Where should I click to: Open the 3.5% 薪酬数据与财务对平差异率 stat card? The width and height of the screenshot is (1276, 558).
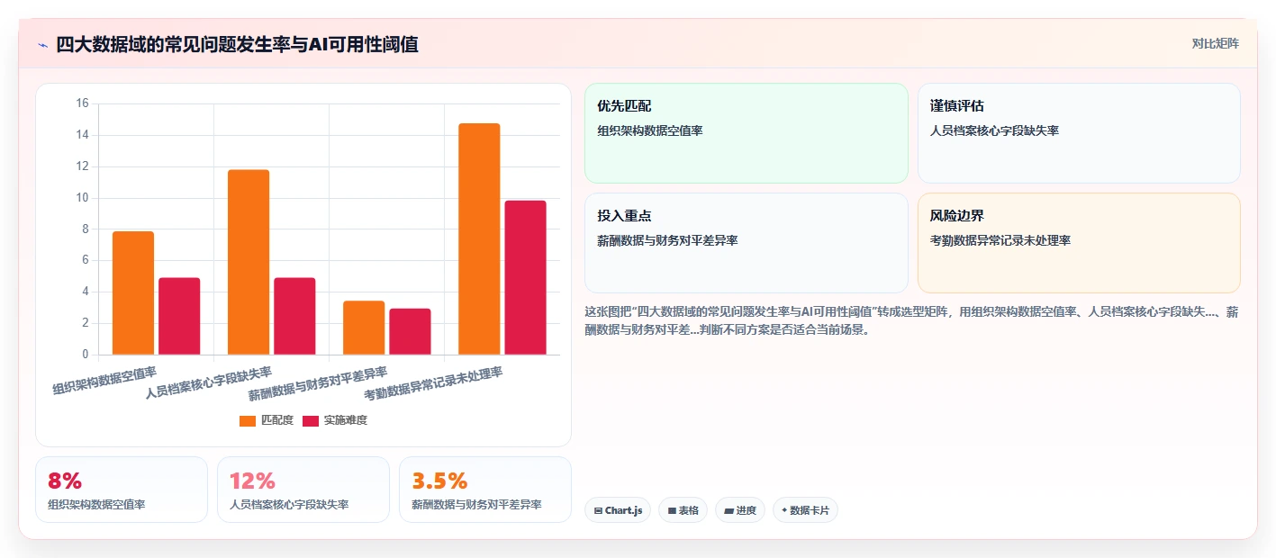[485, 490]
